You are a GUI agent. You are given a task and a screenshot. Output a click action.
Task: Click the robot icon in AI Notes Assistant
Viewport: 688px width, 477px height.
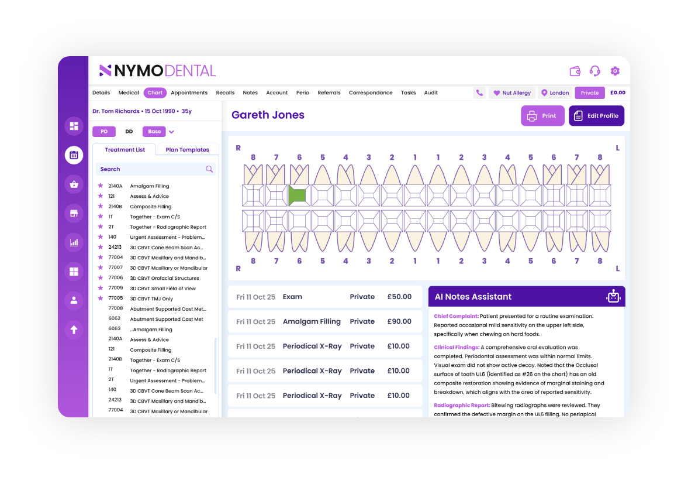[613, 297]
